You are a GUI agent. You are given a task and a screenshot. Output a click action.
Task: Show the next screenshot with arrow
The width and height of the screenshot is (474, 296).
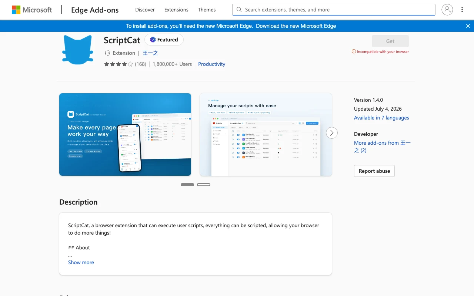point(332,133)
